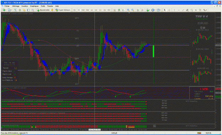
Task: Switch to candlestick chart display
Action: coord(119,10)
